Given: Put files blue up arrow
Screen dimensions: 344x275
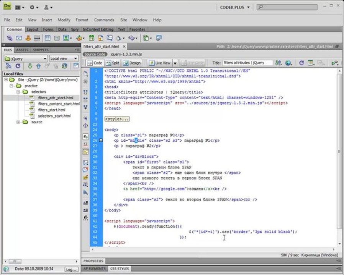Looking at the screenshot, I should pyautogui.click(x=38, y=66).
